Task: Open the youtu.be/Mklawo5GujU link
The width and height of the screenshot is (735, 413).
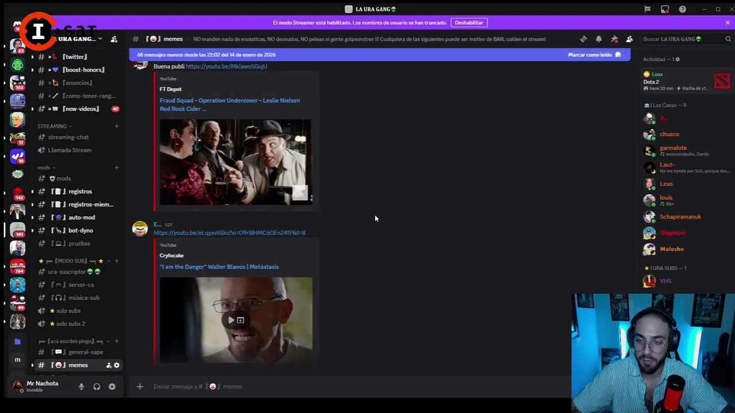Action: [226, 67]
